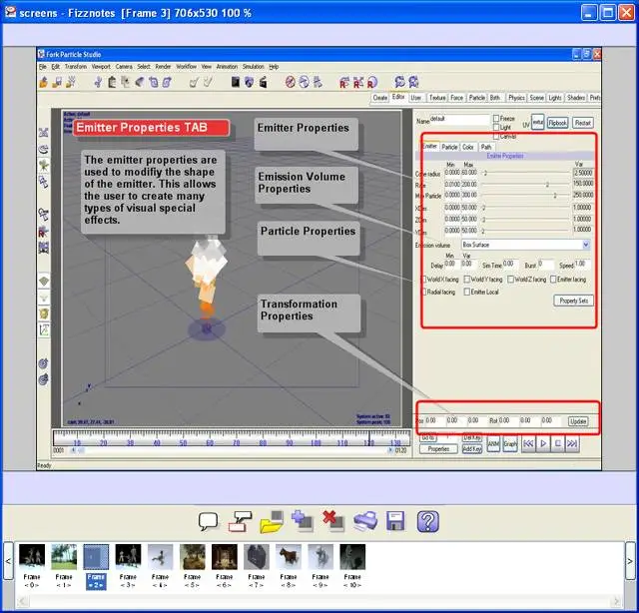Click the Property Sets button

tap(573, 301)
